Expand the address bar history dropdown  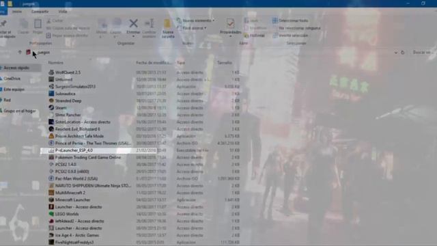[x=396, y=53]
